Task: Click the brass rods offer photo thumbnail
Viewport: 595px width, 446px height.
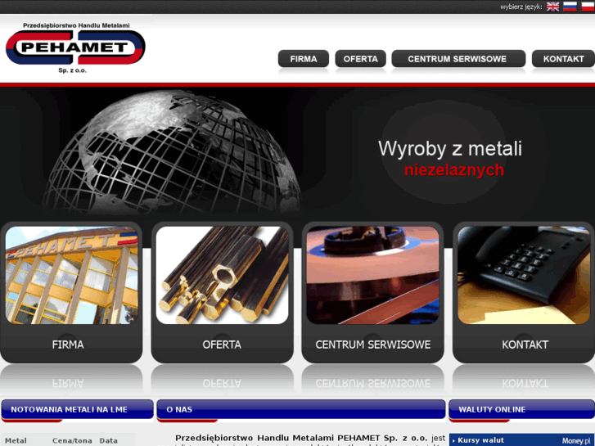Action: (223, 275)
